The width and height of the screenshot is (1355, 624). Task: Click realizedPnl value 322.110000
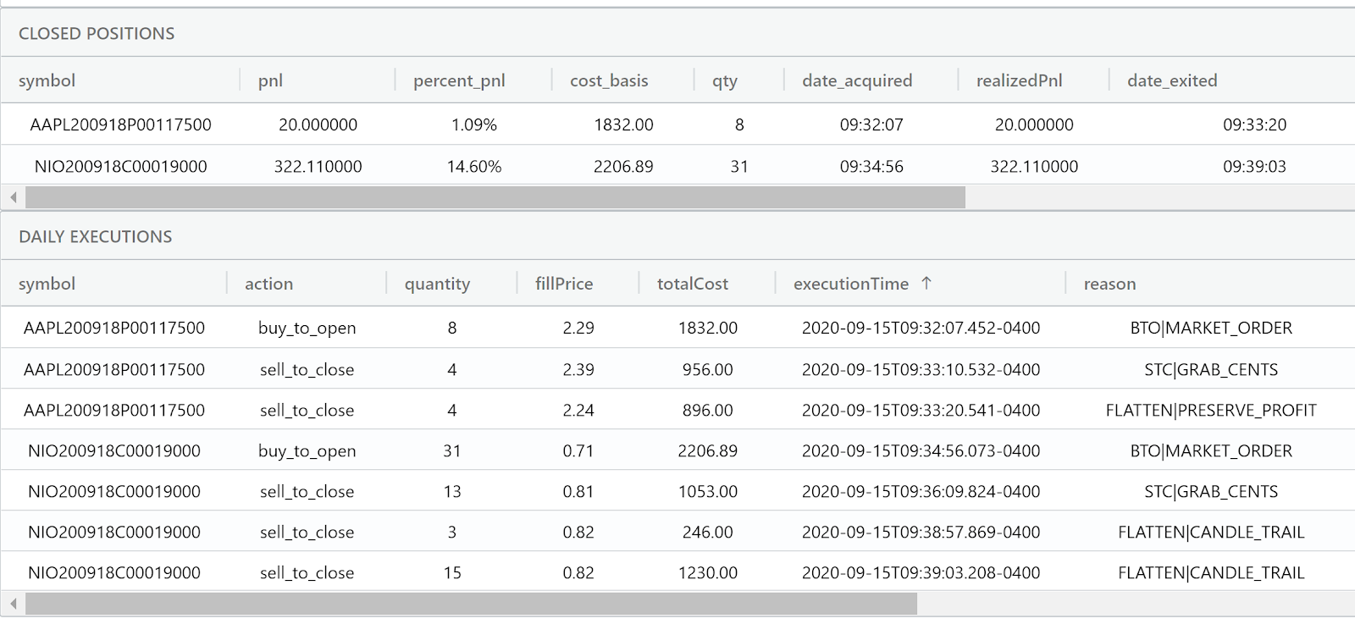[x=1034, y=166]
